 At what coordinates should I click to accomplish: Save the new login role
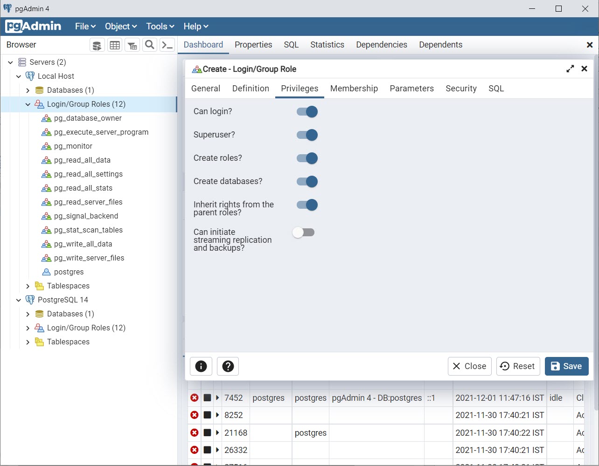tap(566, 366)
